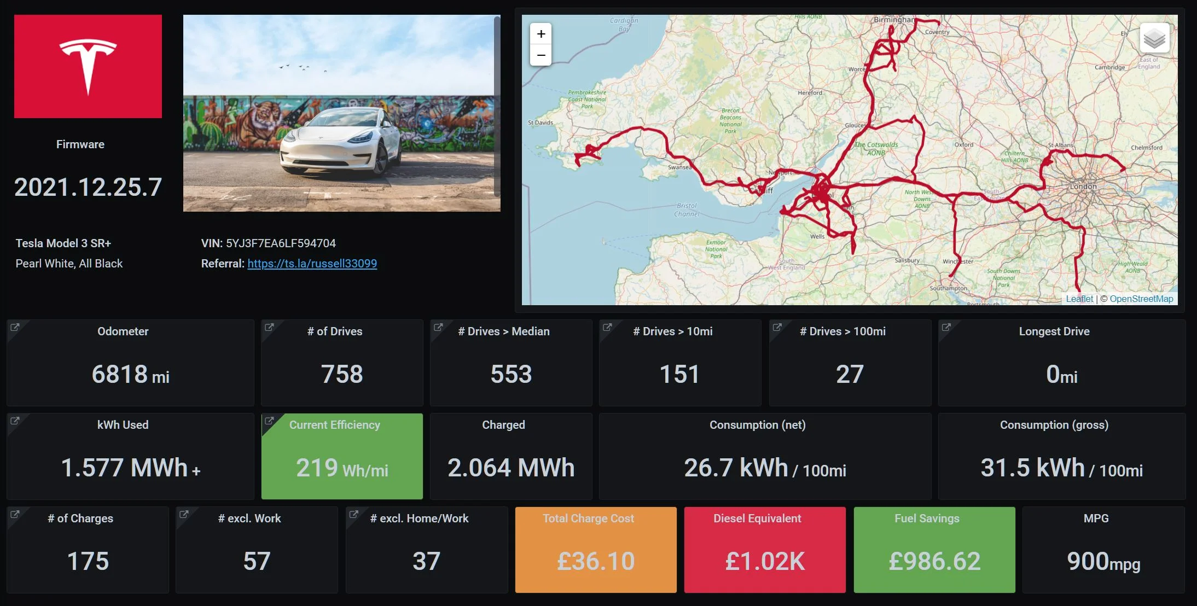Viewport: 1197px width, 606px height.
Task: Zoom in on the map
Action: pos(541,34)
